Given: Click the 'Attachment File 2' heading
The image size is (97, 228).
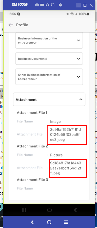Looking at the screenshot, I should (33, 146).
